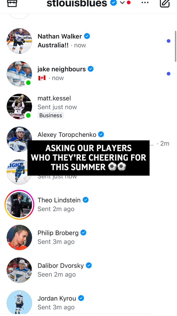Open the Dalibor Dvorsky conversation
177x316 pixels.
pyautogui.click(x=88, y=270)
